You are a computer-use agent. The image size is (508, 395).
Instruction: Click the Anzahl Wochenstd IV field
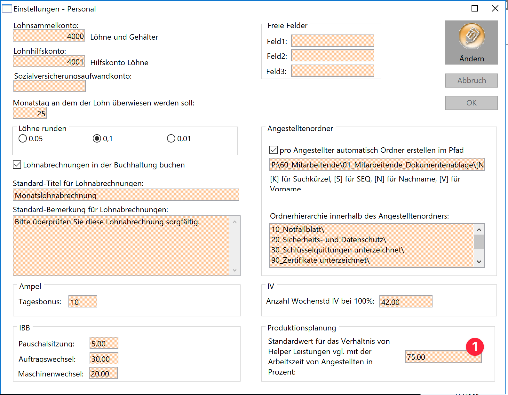(406, 302)
